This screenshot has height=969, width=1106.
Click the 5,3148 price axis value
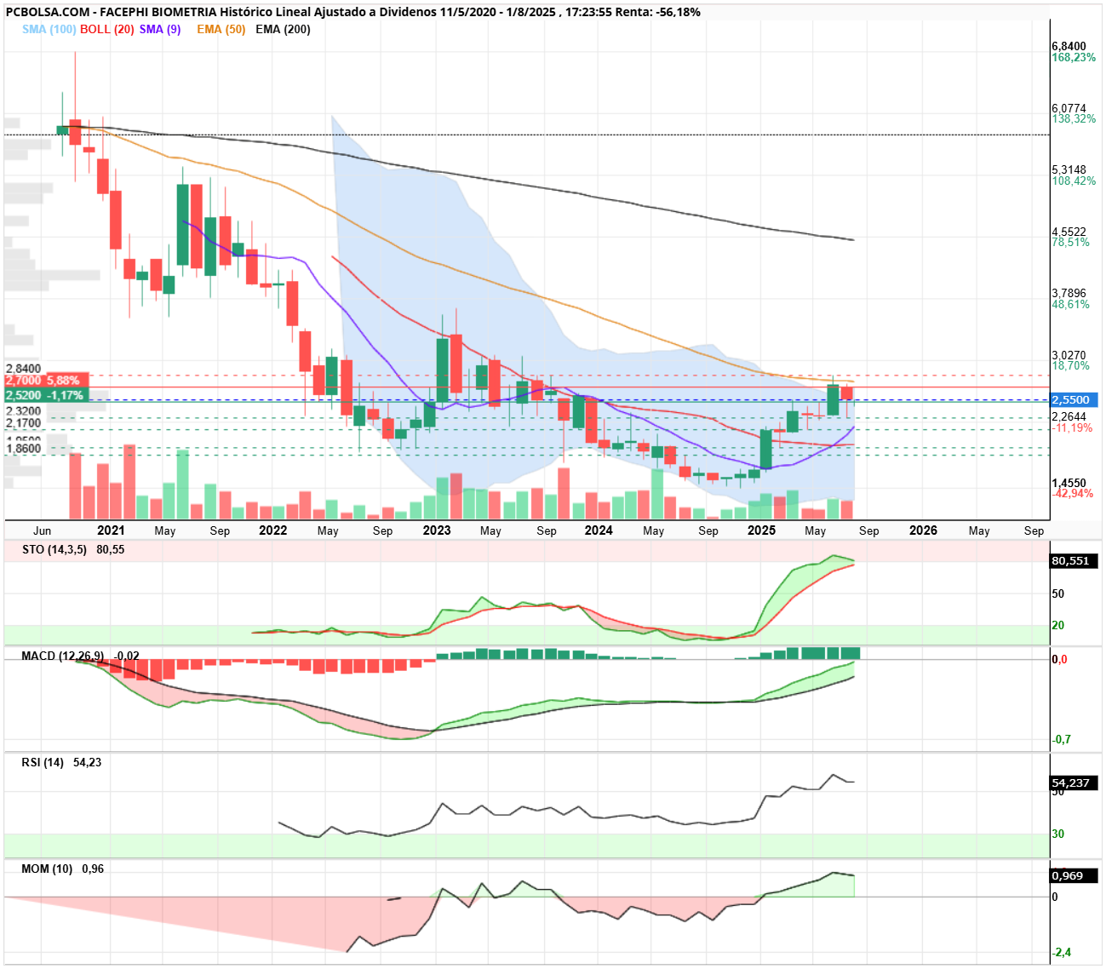coord(1069,170)
